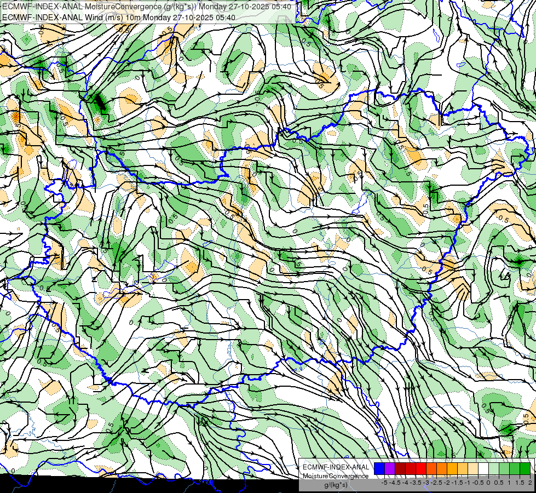Image resolution: width=536 pixels, height=493 pixels.
Task: Click the blue legend color swatch
Action: 379,468
